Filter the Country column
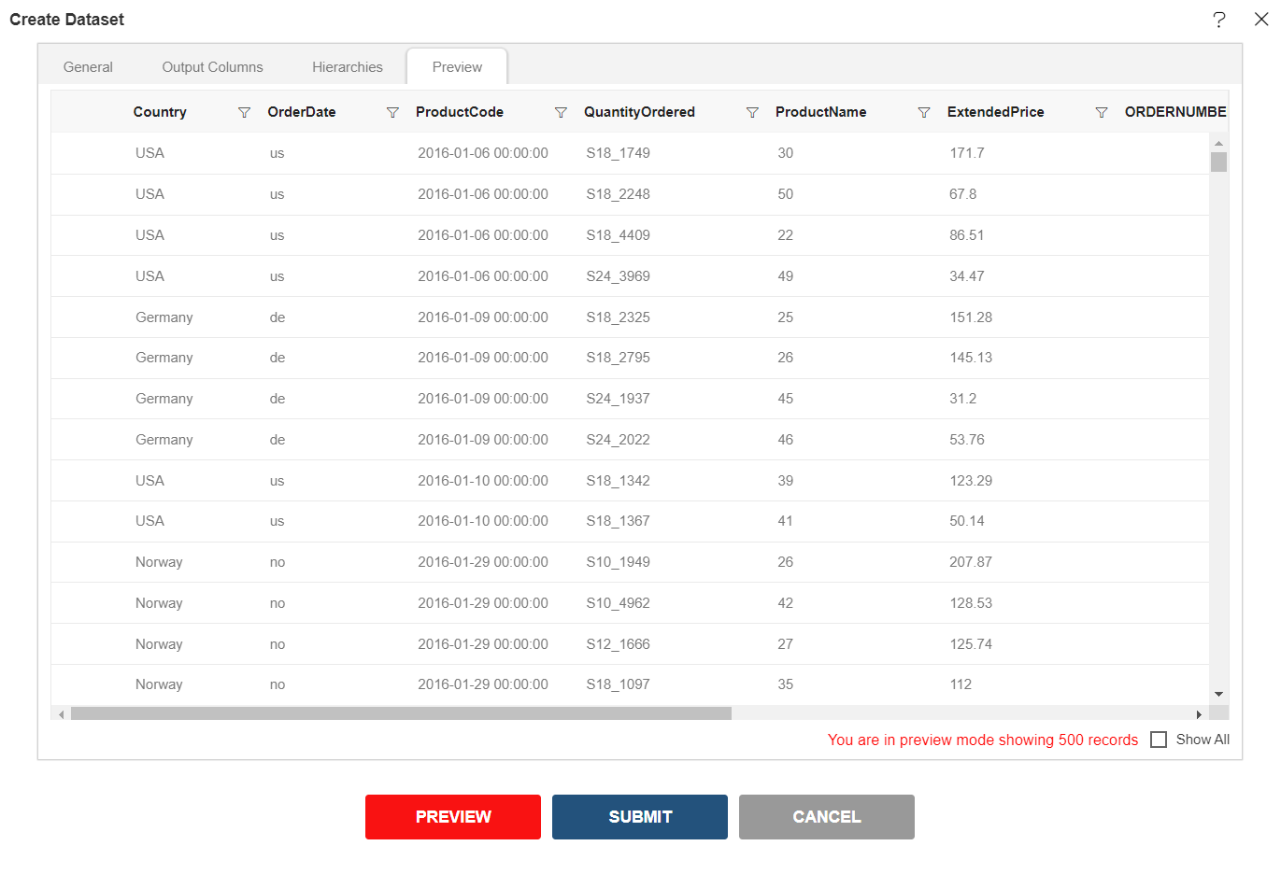The width and height of the screenshot is (1281, 874). (x=245, y=112)
